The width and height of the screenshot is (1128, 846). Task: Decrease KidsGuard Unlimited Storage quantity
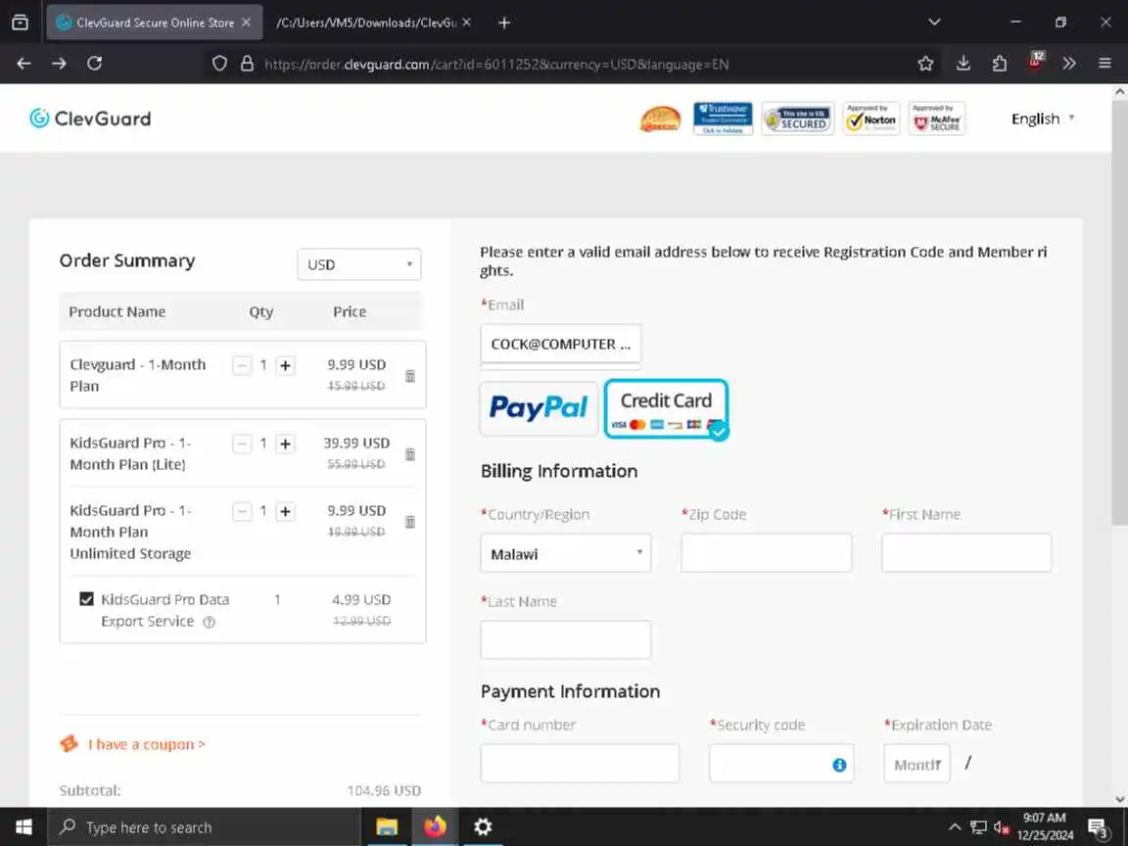click(243, 511)
